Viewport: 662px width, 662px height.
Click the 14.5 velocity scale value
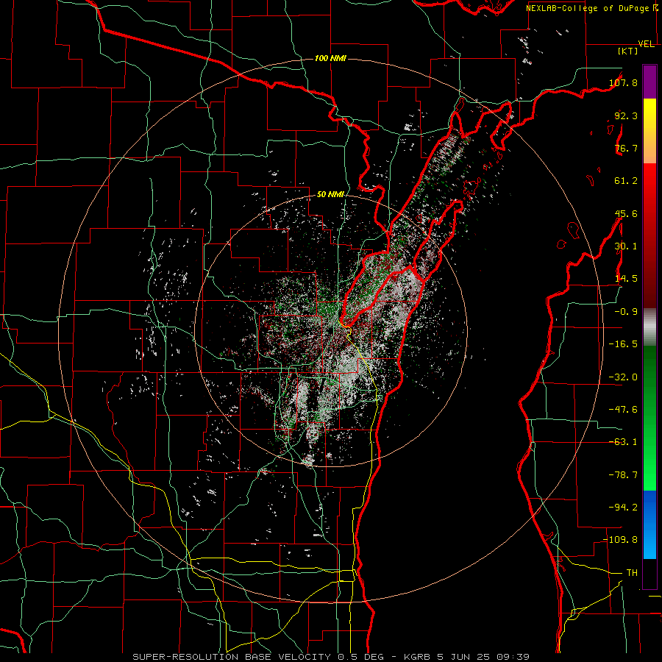[626, 279]
